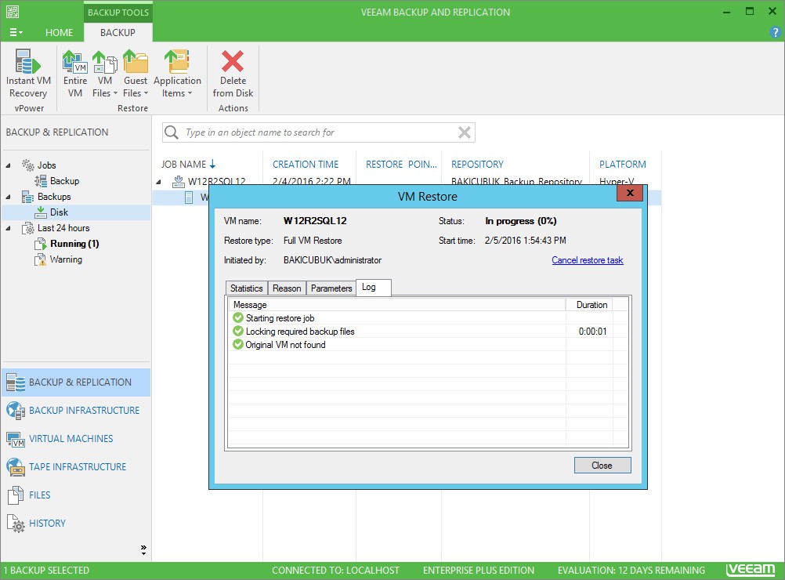Select Warning in the tree

(x=66, y=259)
